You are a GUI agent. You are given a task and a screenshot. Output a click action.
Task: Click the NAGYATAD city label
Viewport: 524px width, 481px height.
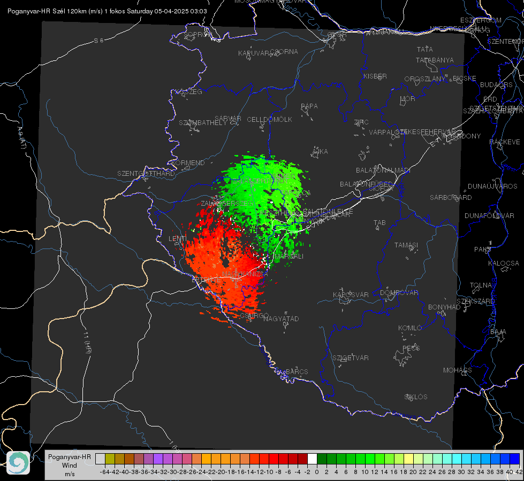click(281, 319)
